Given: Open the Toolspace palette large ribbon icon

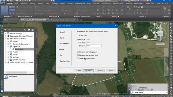Looking at the screenshot, I should click(4, 10).
